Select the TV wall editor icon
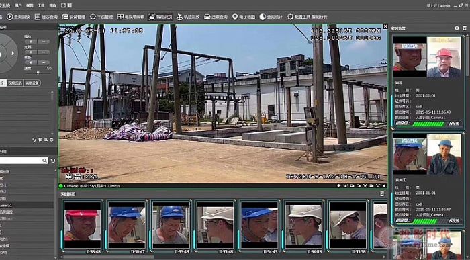Screen dimensions: 470x260 tap(120, 17)
